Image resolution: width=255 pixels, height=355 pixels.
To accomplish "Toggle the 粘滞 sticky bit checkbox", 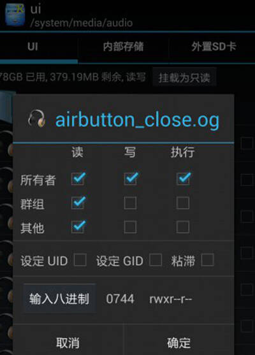I will pos(207,259).
